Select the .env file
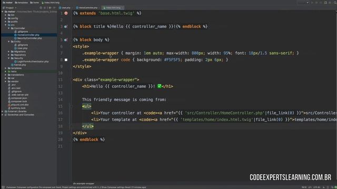 12,85
